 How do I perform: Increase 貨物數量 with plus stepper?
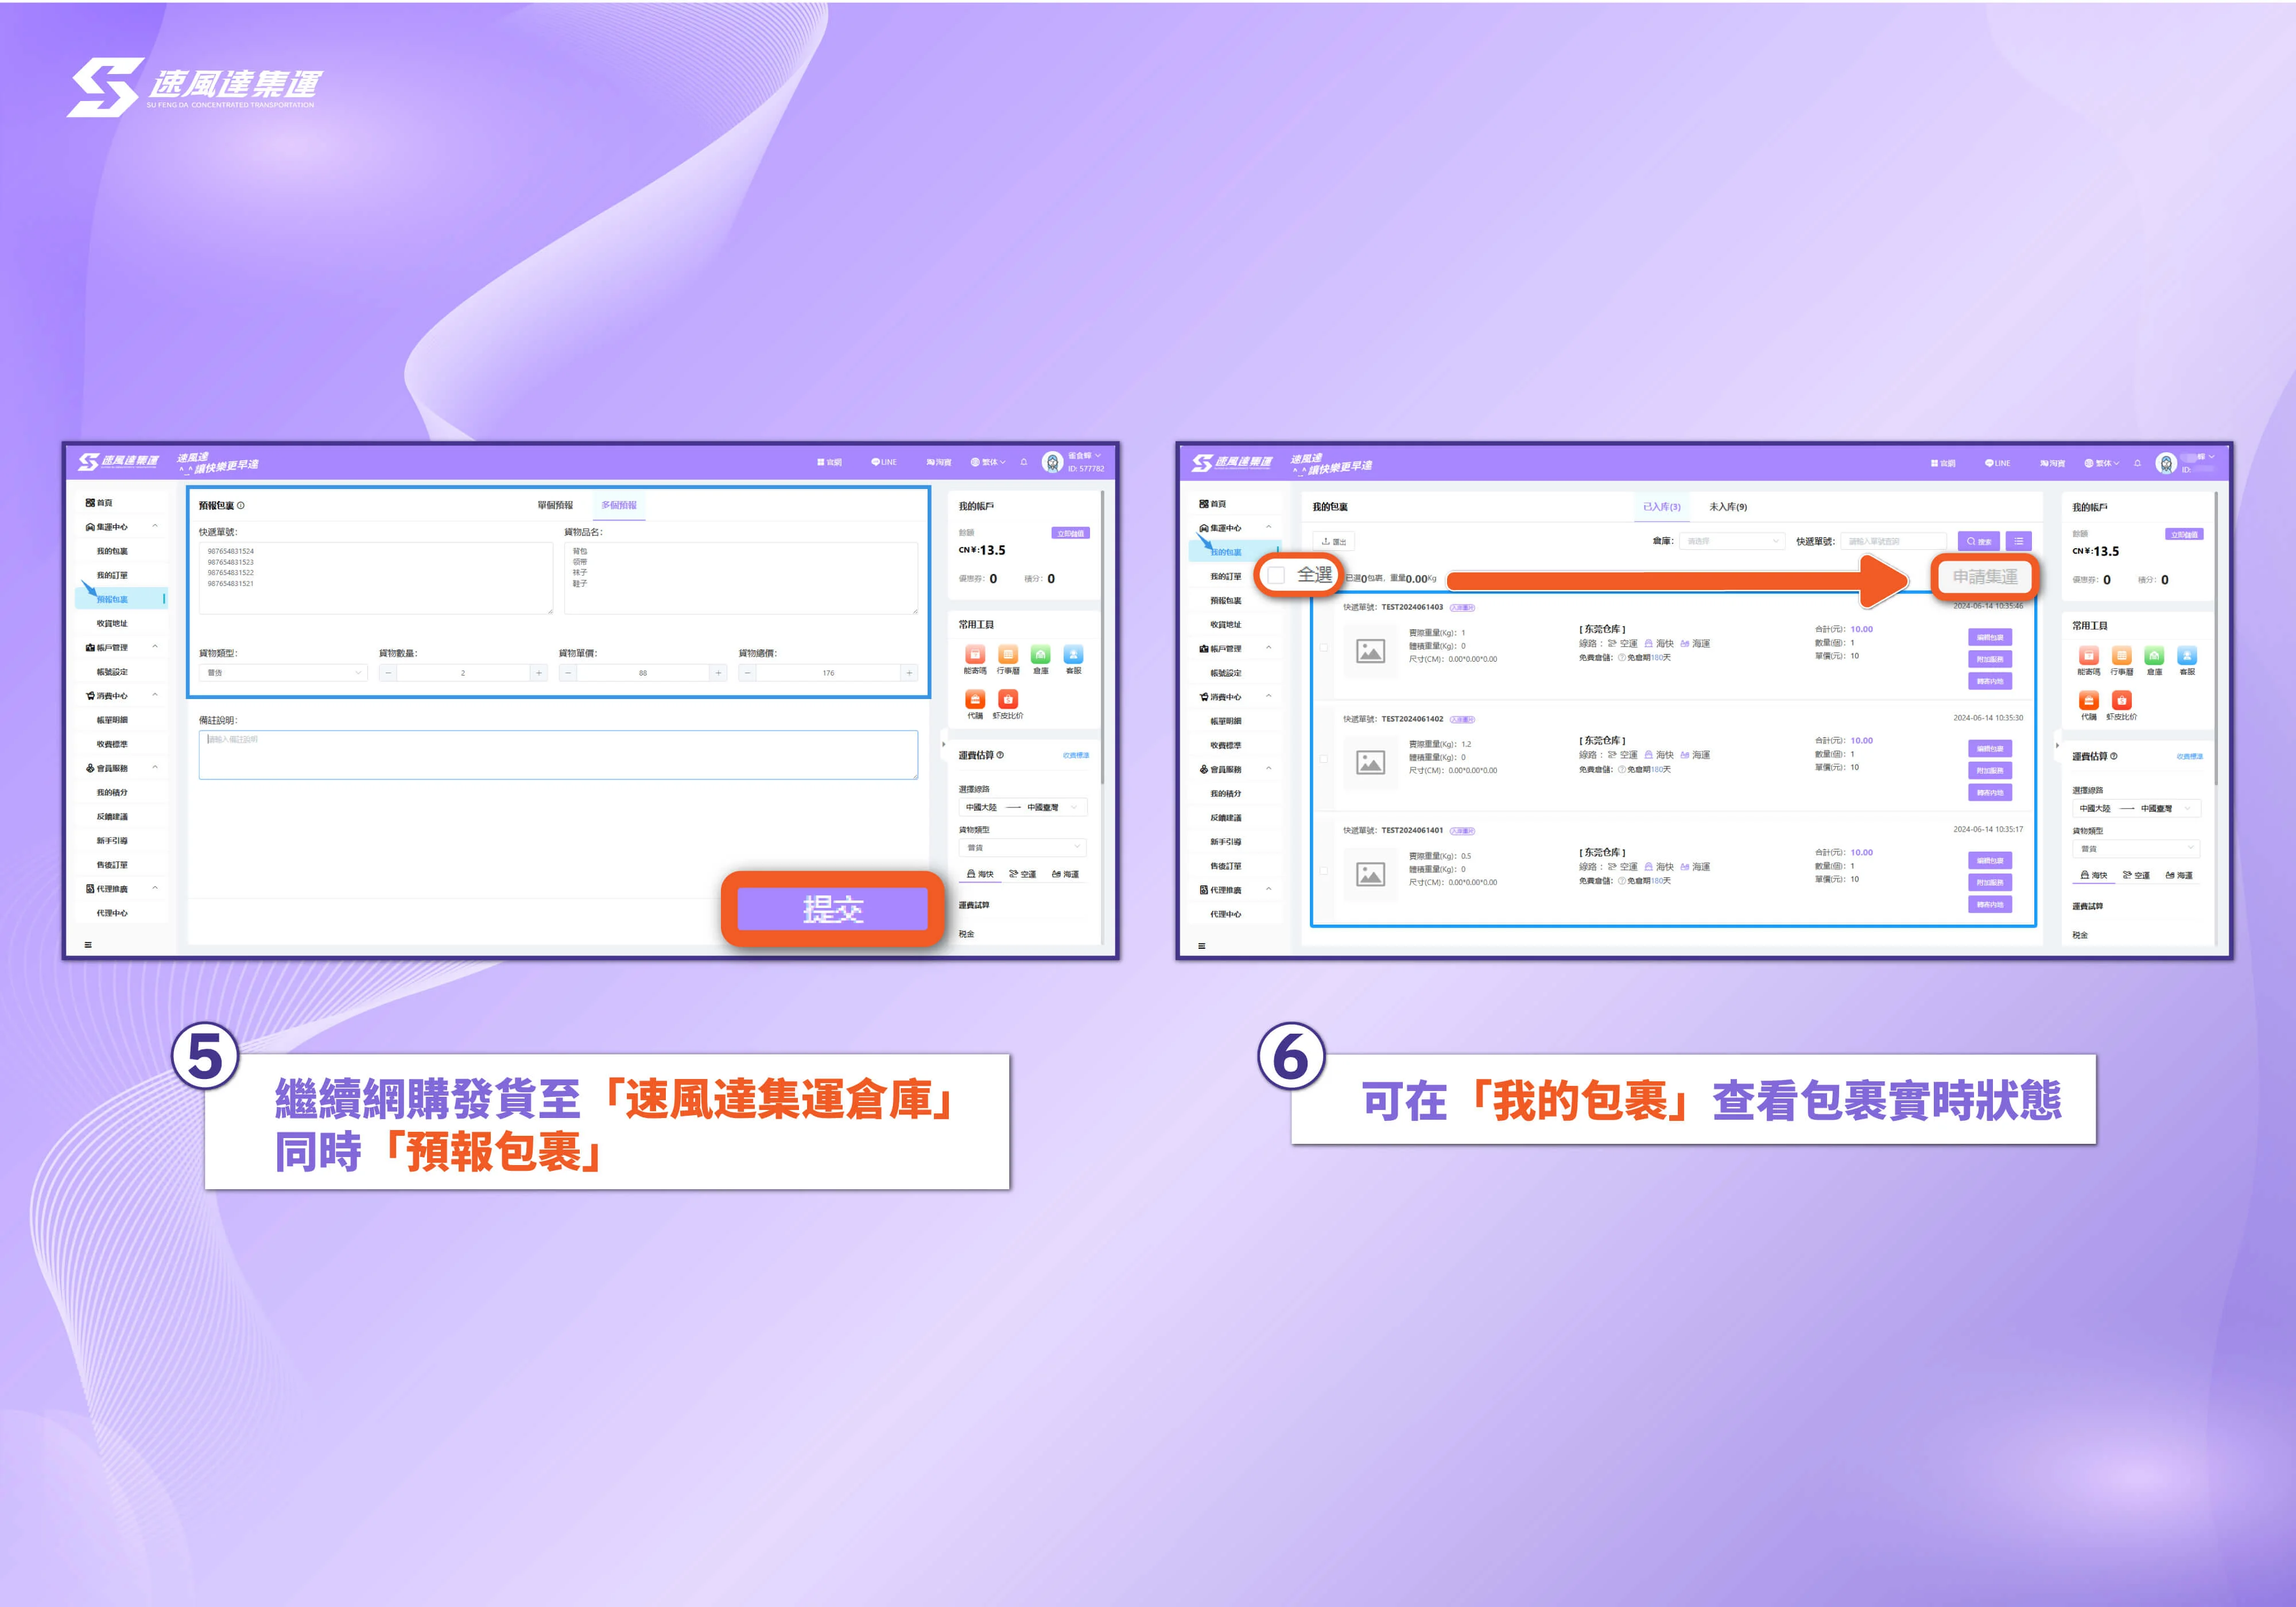[538, 673]
